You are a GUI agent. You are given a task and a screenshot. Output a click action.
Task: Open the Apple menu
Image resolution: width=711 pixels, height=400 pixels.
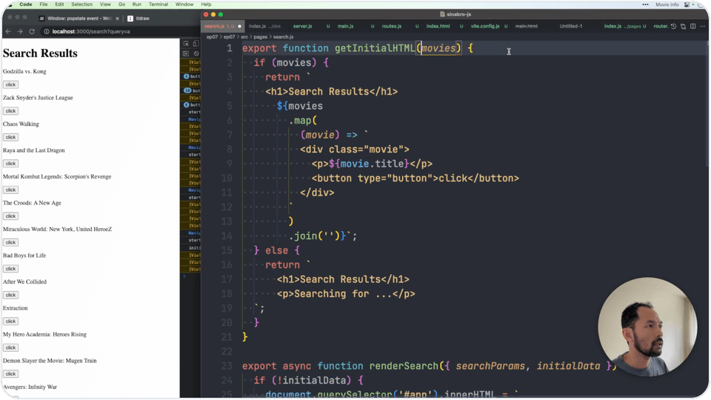(10, 4)
